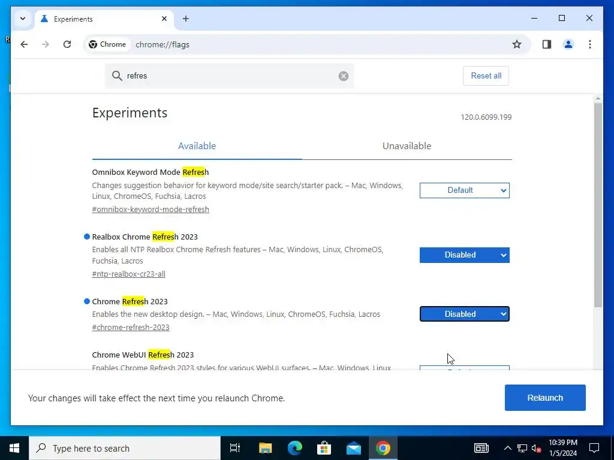Click the Chrome taskbar icon
This screenshot has height=460, width=614.
[383, 448]
